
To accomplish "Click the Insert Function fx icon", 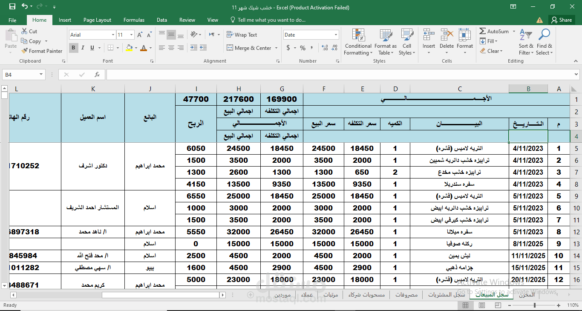I will pyautogui.click(x=97, y=75).
